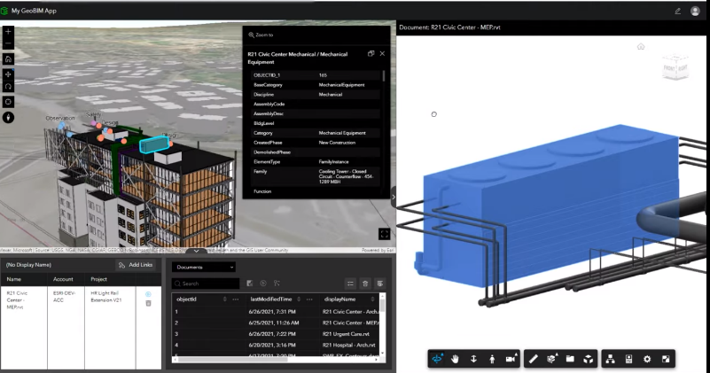Open the Document browser folder icon
Image resolution: width=710 pixels, height=373 pixels.
570,359
